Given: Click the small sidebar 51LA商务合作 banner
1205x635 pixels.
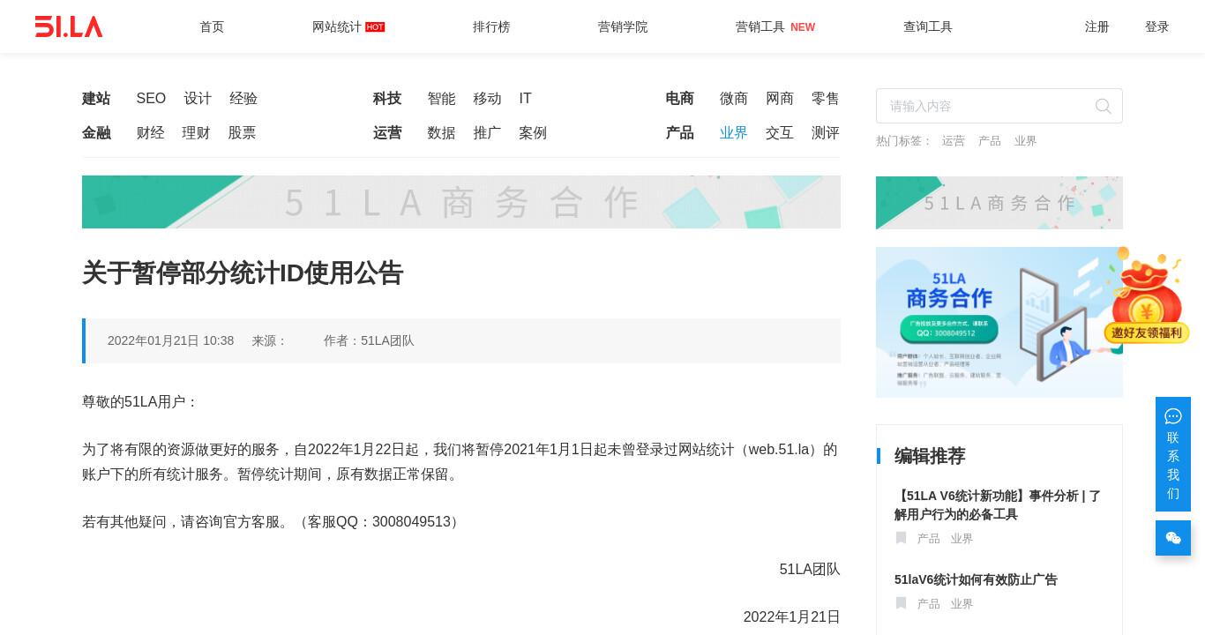Looking at the screenshot, I should [999, 203].
